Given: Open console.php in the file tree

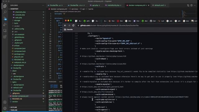Looking at the screenshot, I should click(x=20, y=15).
